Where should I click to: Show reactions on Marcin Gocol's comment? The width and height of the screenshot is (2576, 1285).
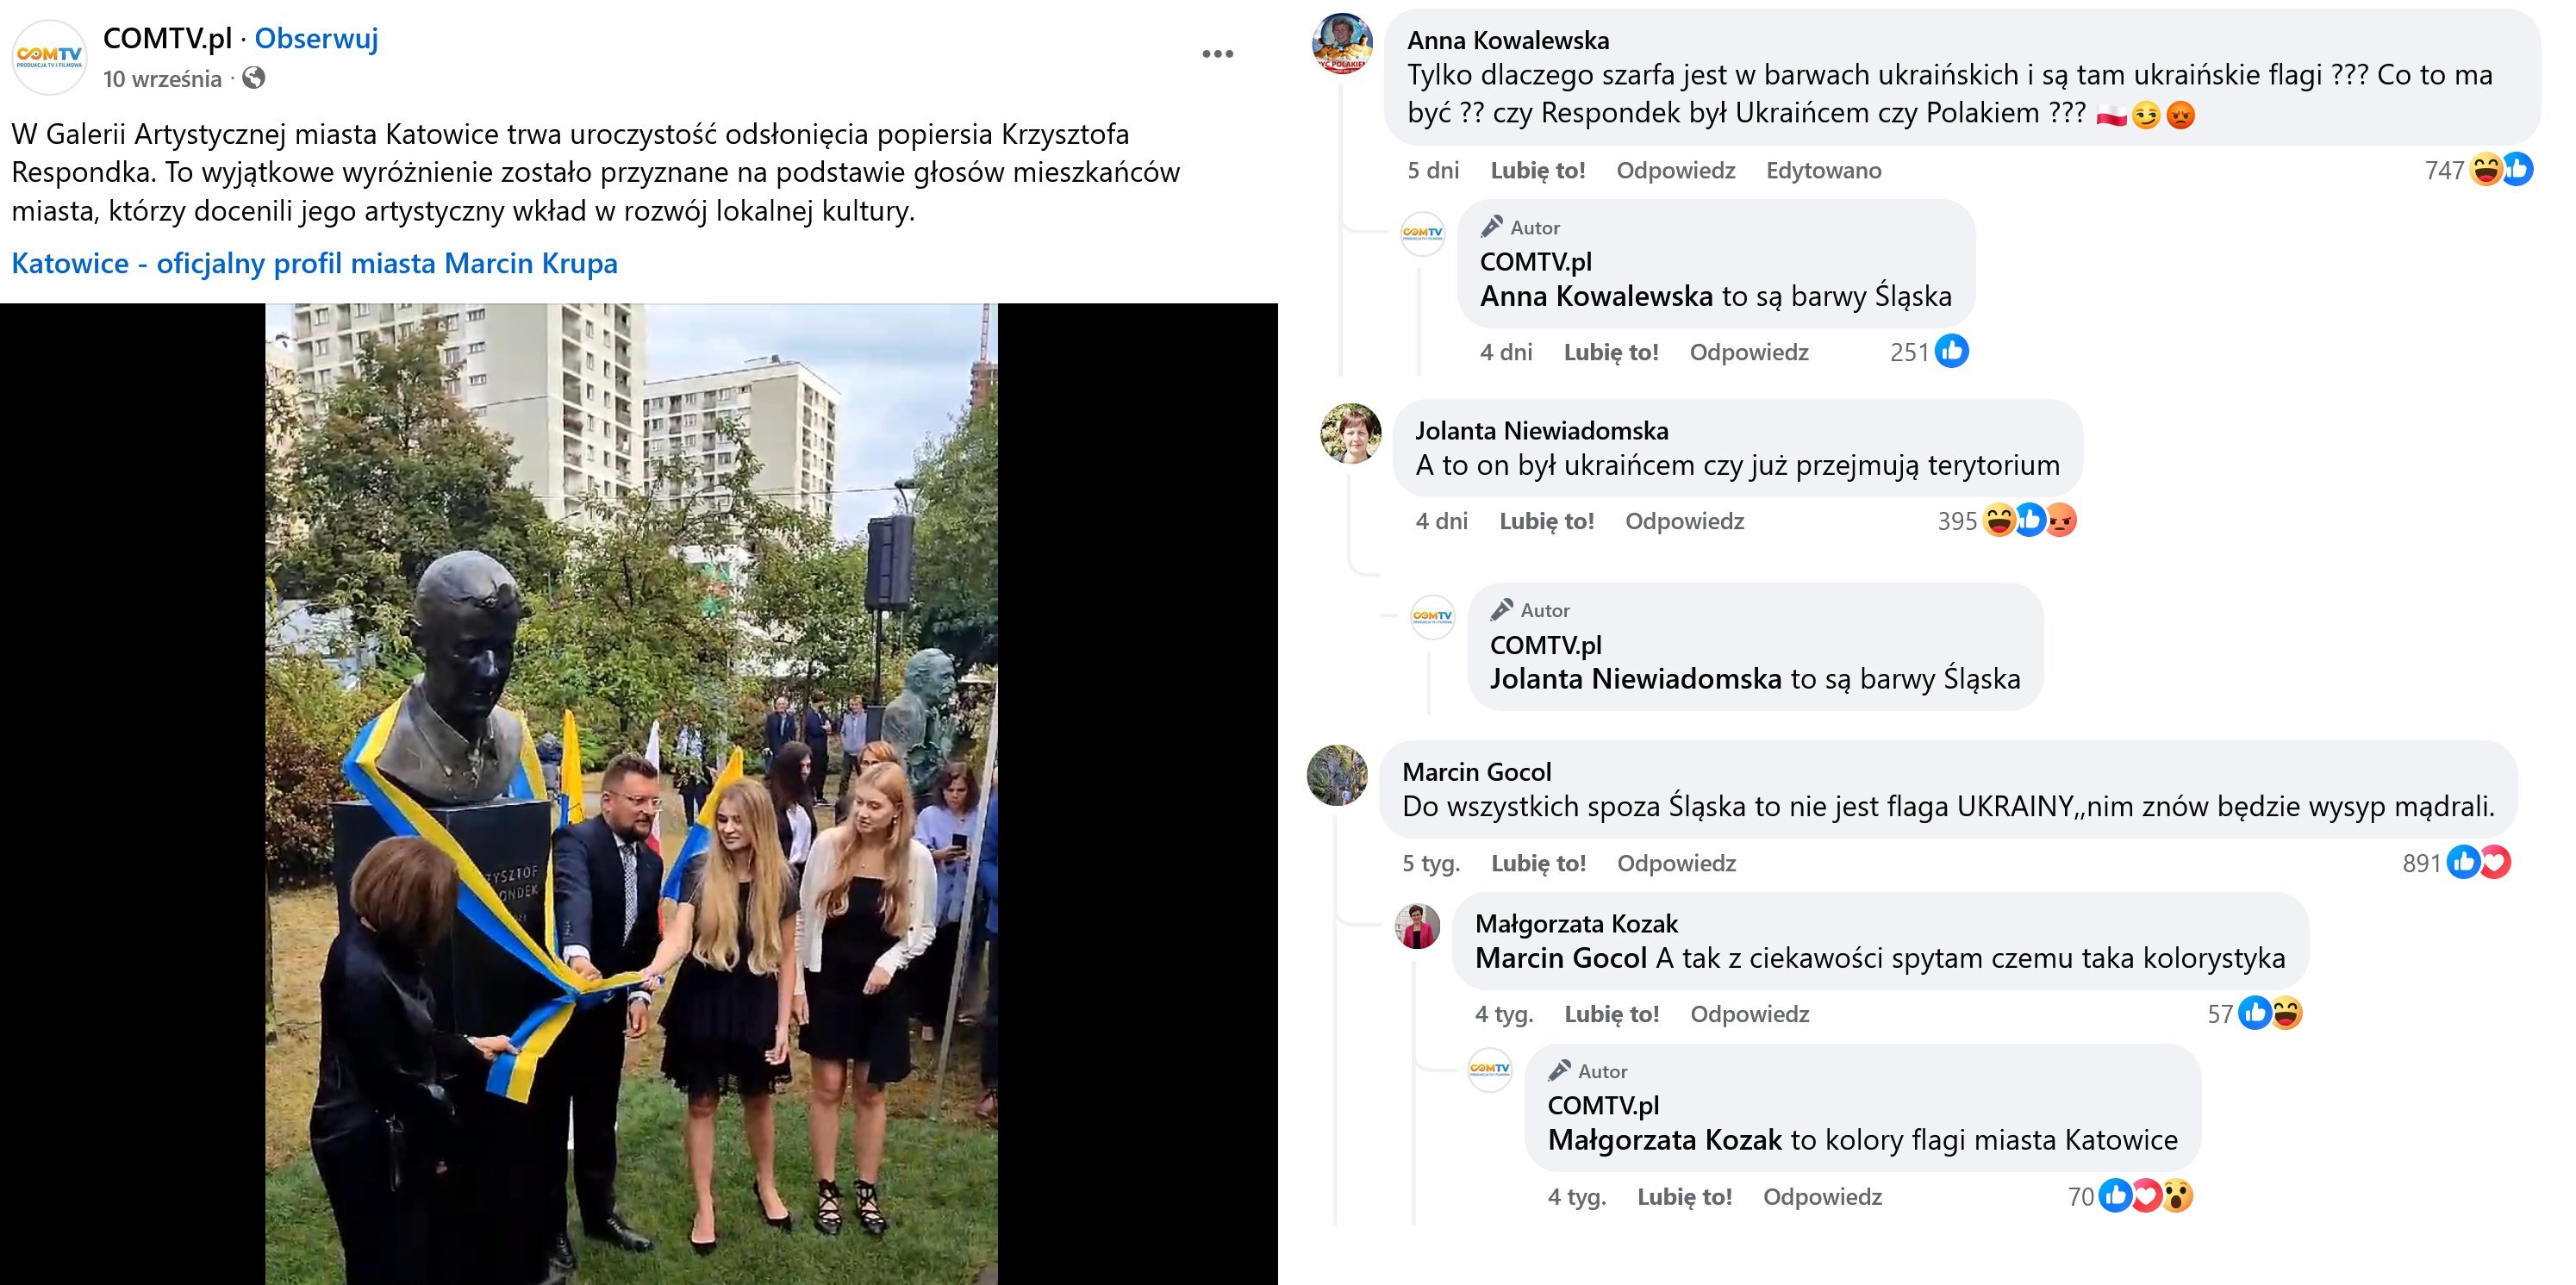tap(2477, 863)
